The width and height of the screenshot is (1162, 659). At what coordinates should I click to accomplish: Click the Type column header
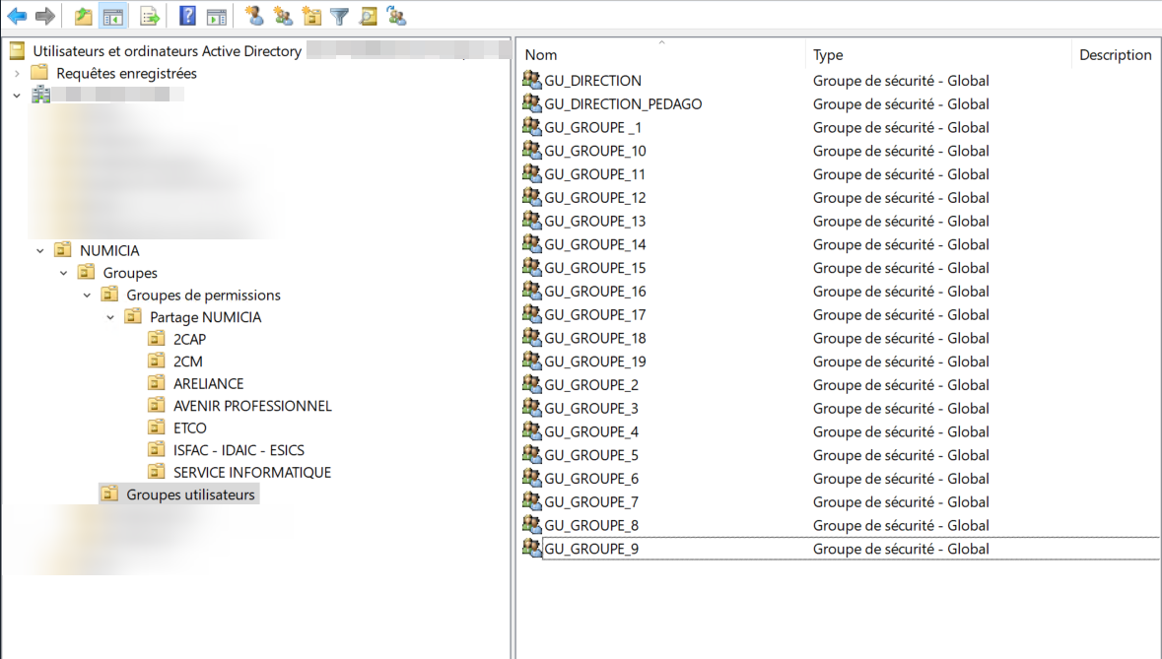pyautogui.click(x=828, y=55)
